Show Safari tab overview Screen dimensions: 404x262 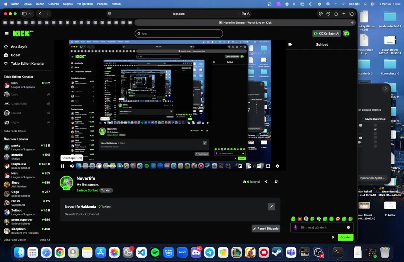[x=351, y=14]
